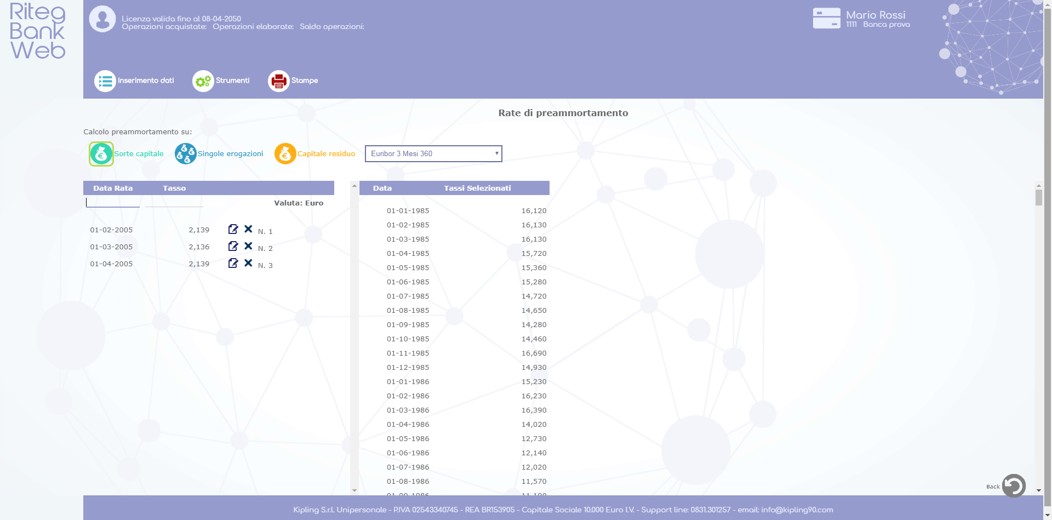Click the info@kipling90.com email text
The width and height of the screenshot is (1052, 520).
(x=797, y=510)
